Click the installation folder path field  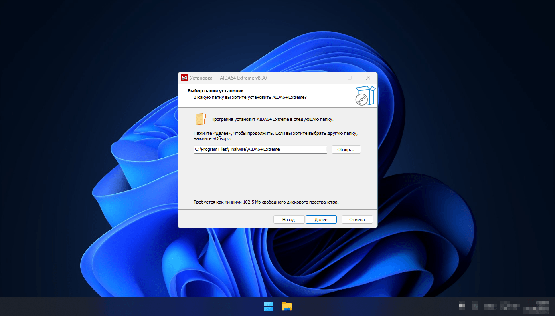click(261, 150)
